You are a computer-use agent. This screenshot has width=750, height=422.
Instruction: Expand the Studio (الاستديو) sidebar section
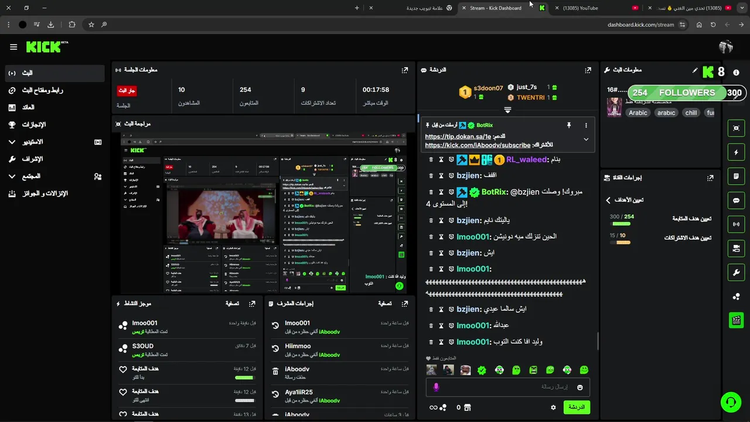pos(12,142)
